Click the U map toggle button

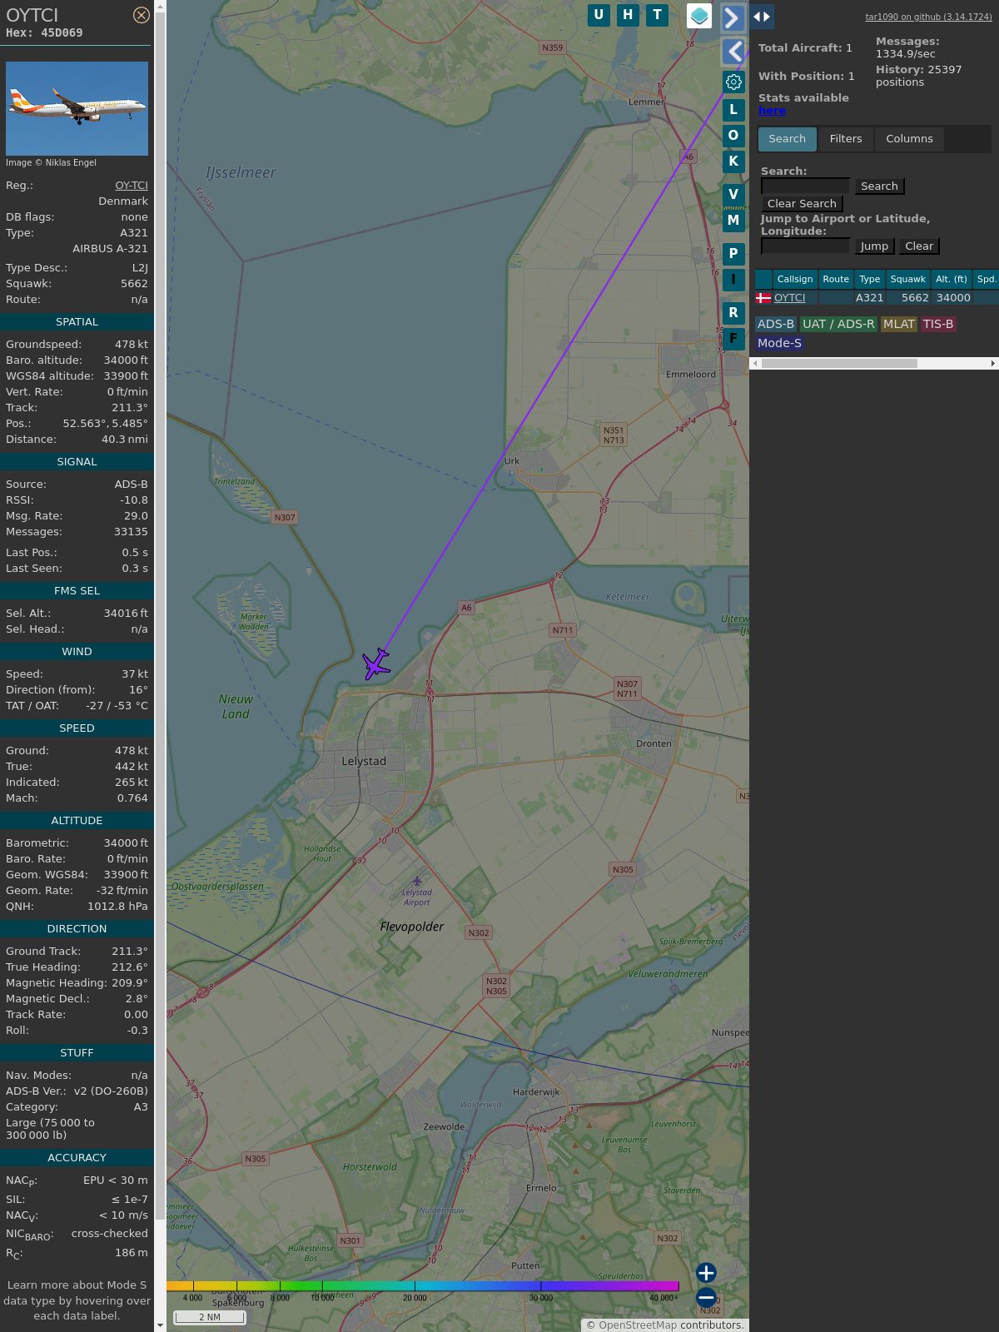pyautogui.click(x=599, y=15)
